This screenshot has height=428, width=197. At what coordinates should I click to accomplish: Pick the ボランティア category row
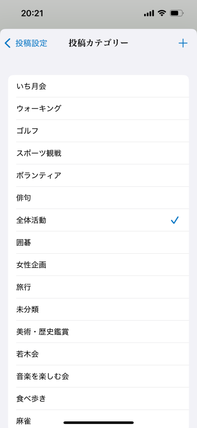click(x=98, y=176)
